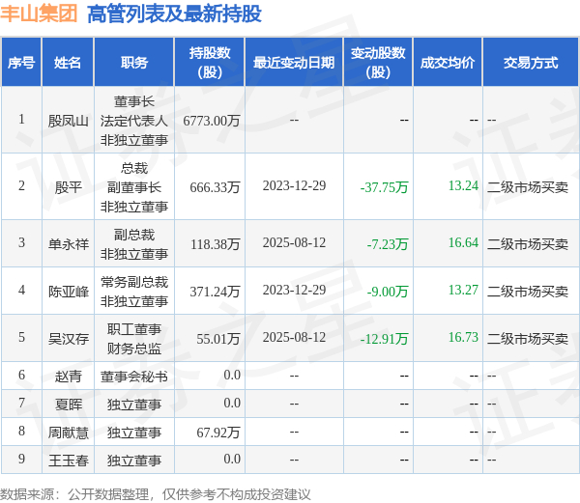Click the holding value 118.38万
The height and width of the screenshot is (503, 580).
tap(216, 243)
